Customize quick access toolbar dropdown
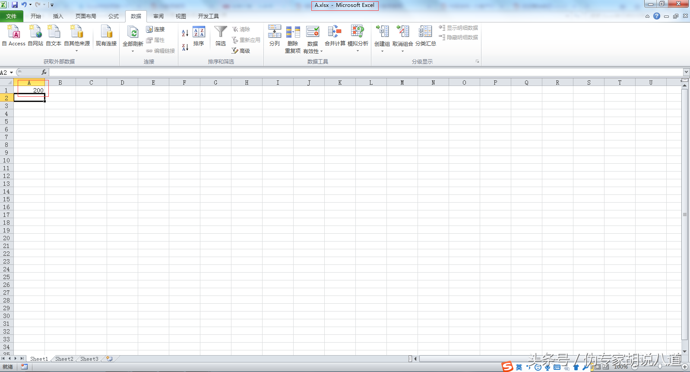This screenshot has height=372, width=690. pyautogui.click(x=52, y=5)
